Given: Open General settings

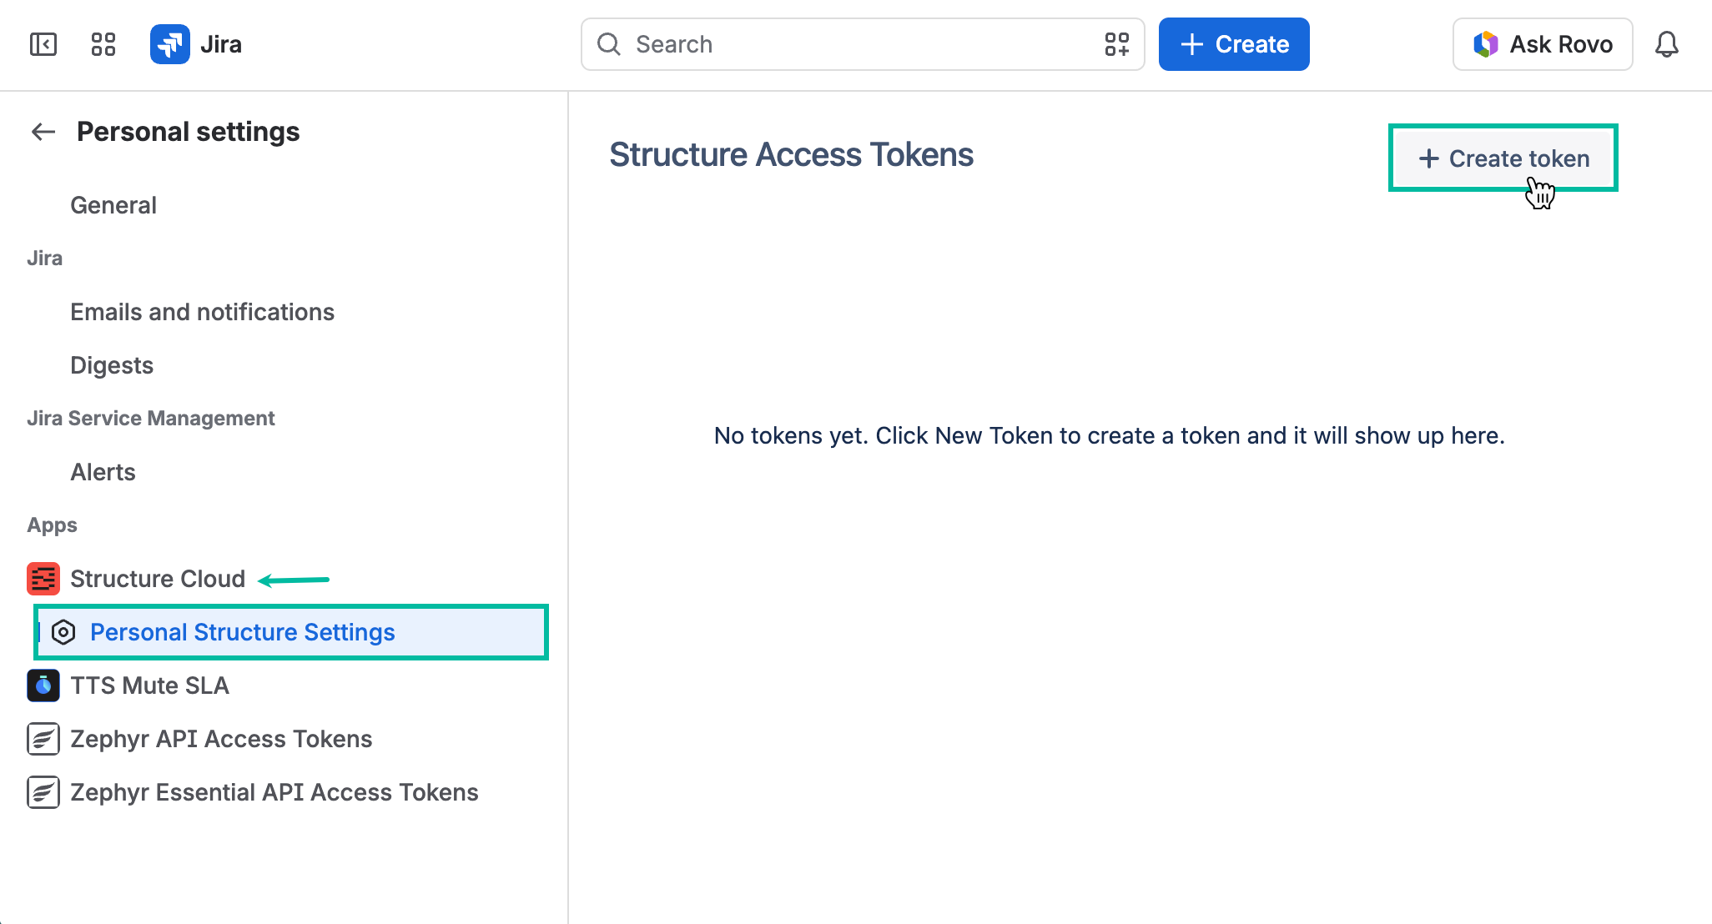Looking at the screenshot, I should (x=113, y=205).
